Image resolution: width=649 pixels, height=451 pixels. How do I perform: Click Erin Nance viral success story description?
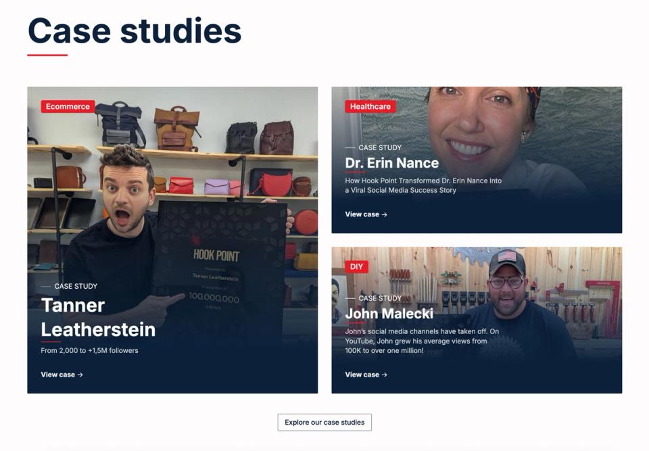pyautogui.click(x=423, y=185)
